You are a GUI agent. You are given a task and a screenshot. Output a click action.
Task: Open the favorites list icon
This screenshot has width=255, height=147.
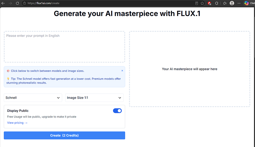225,3
